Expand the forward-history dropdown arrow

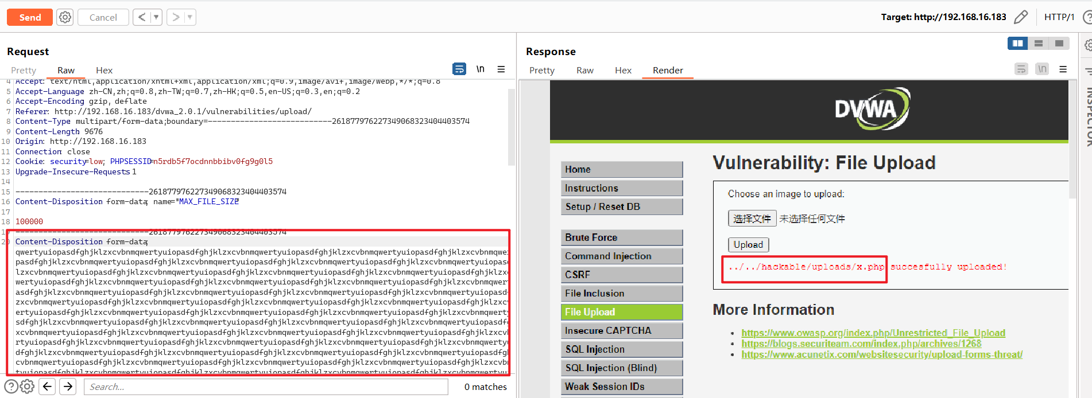click(x=190, y=17)
